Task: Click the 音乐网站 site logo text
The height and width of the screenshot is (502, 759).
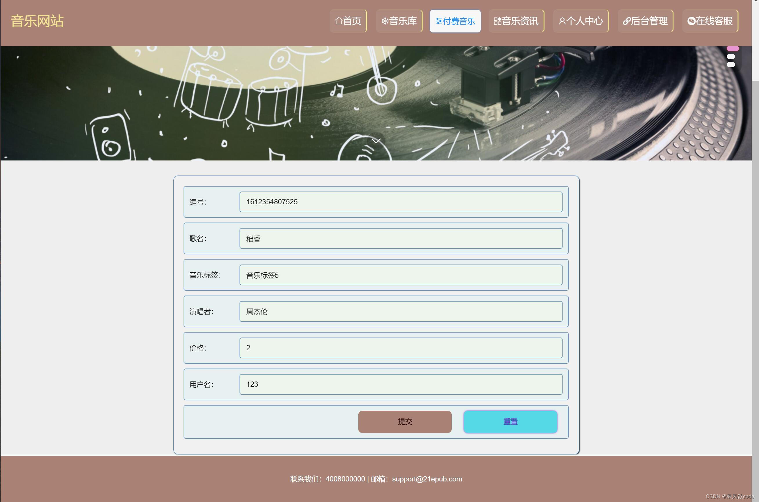Action: [37, 21]
